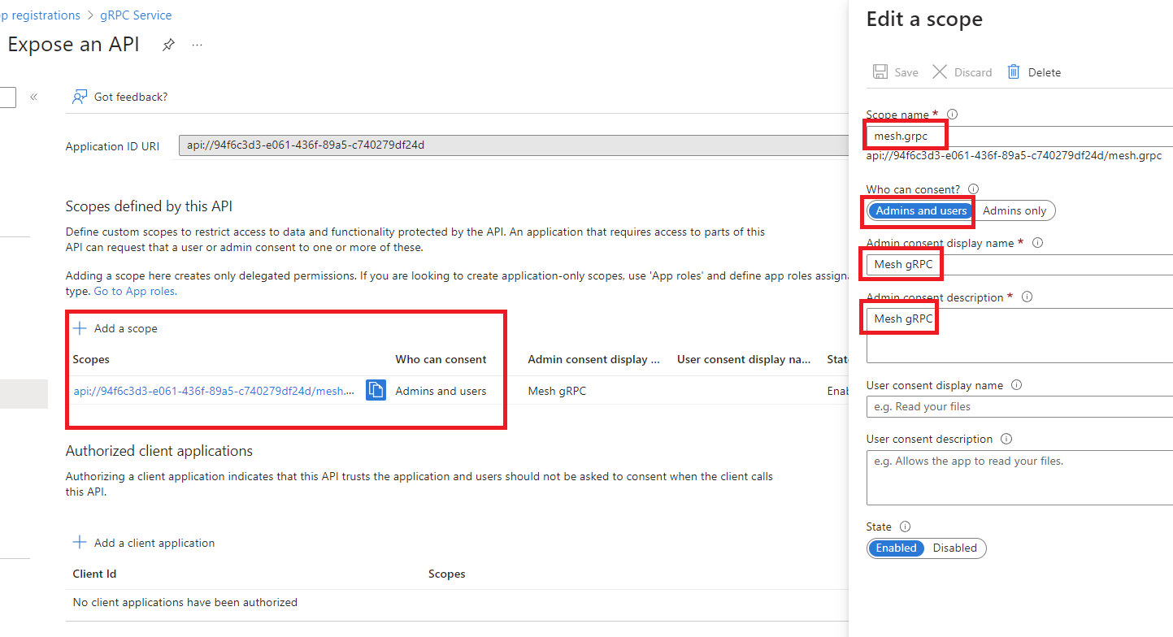1173x637 pixels.
Task: Show info tooltip for Scope name
Action: click(x=953, y=115)
